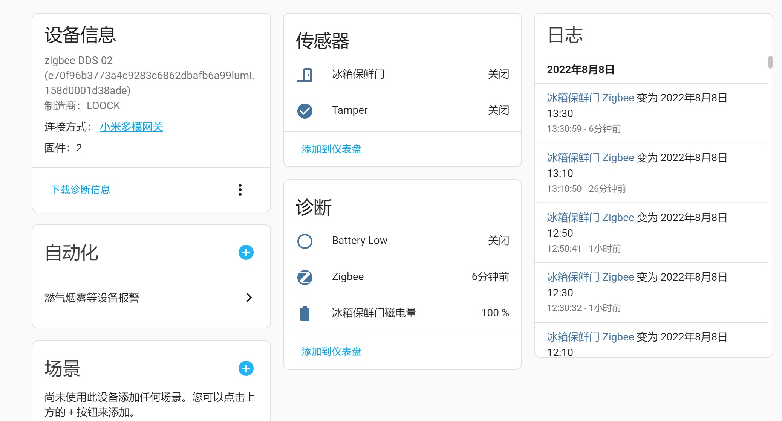Click the log scrollbar thumb
This screenshot has height=421, width=782.
pyautogui.click(x=770, y=62)
